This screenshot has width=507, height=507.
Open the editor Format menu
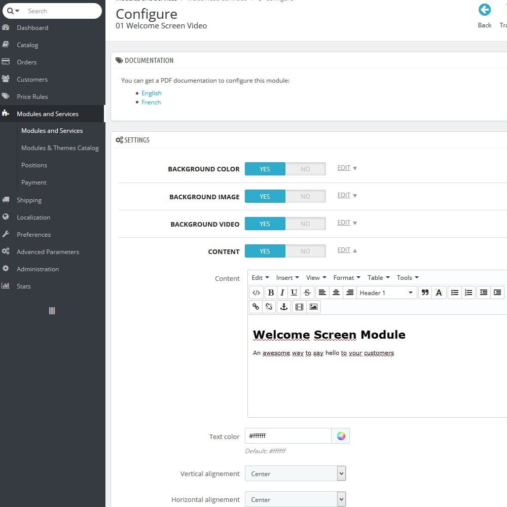pos(347,278)
